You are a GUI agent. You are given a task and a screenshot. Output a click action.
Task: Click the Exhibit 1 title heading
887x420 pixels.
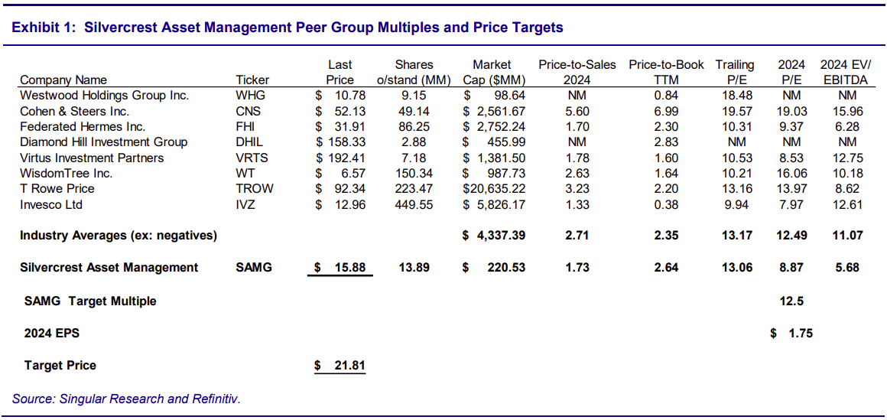coord(288,28)
